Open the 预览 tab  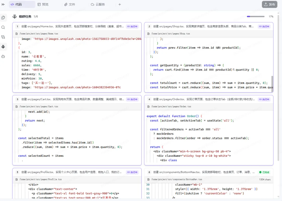click(x=43, y=4)
